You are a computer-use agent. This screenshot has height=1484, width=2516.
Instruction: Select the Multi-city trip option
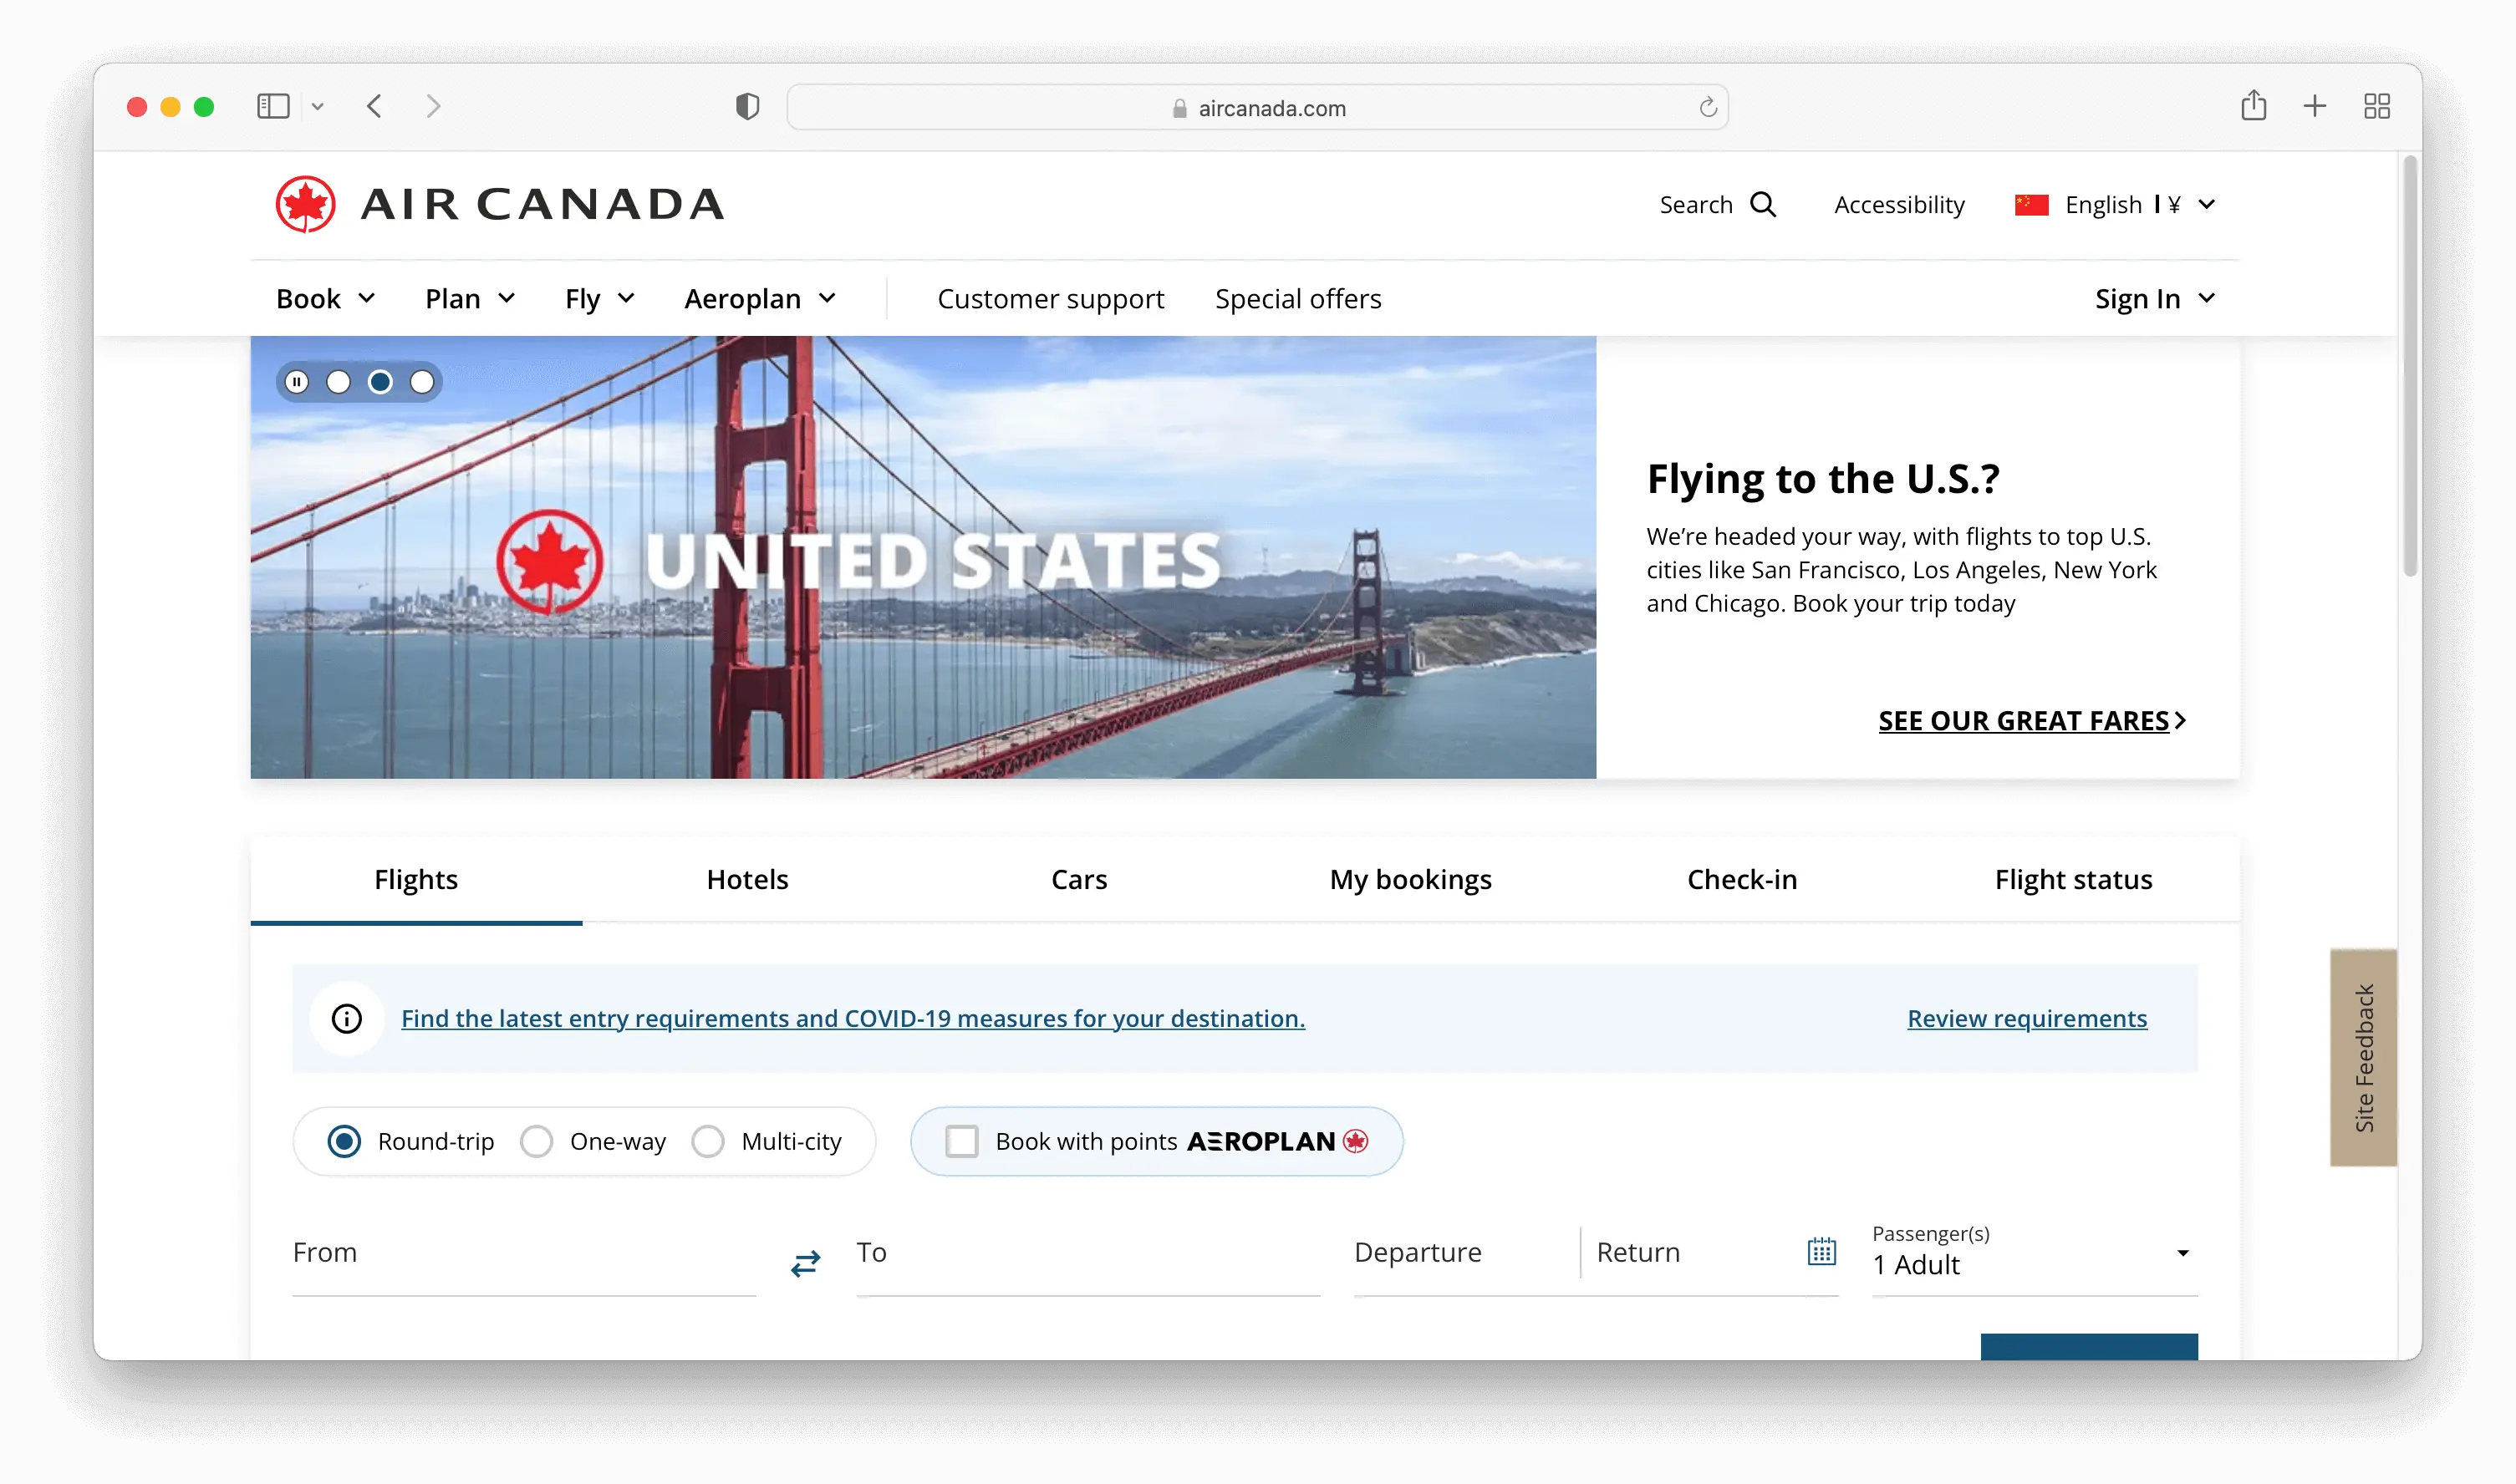click(708, 1141)
